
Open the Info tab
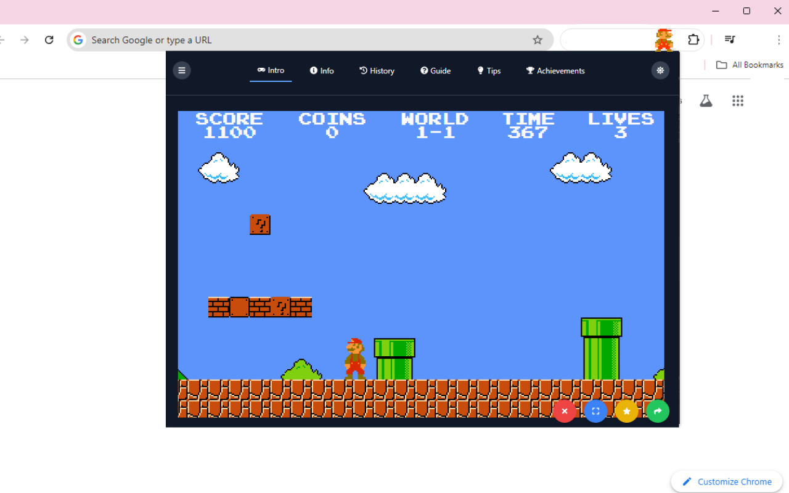click(x=322, y=71)
